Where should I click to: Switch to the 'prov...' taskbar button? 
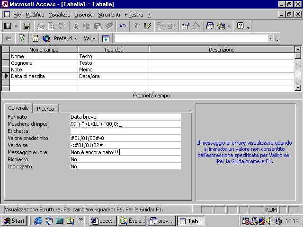click(x=162, y=221)
